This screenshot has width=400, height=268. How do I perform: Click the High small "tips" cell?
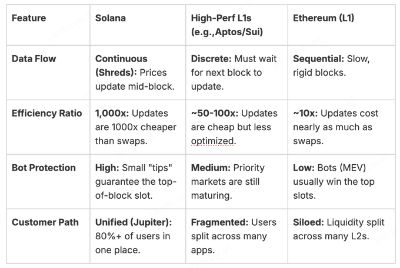pyautogui.click(x=136, y=181)
